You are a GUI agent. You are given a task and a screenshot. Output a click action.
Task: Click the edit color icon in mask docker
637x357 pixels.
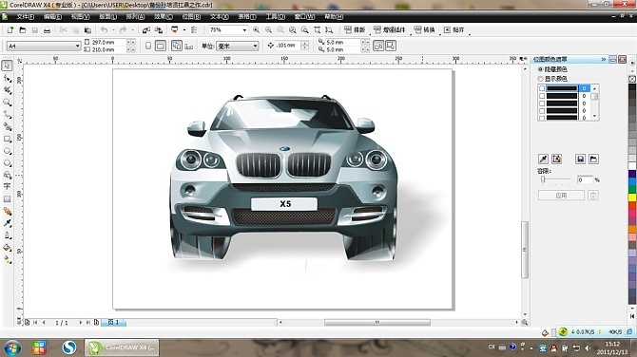[556, 159]
